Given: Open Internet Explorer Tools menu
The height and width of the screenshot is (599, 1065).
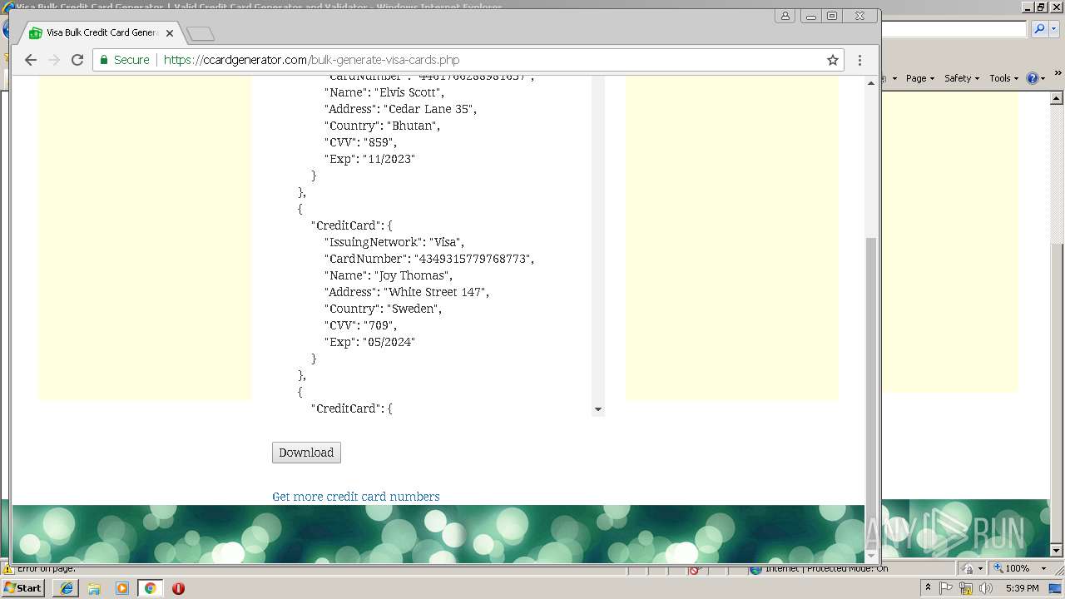Looking at the screenshot, I should pyautogui.click(x=1003, y=78).
